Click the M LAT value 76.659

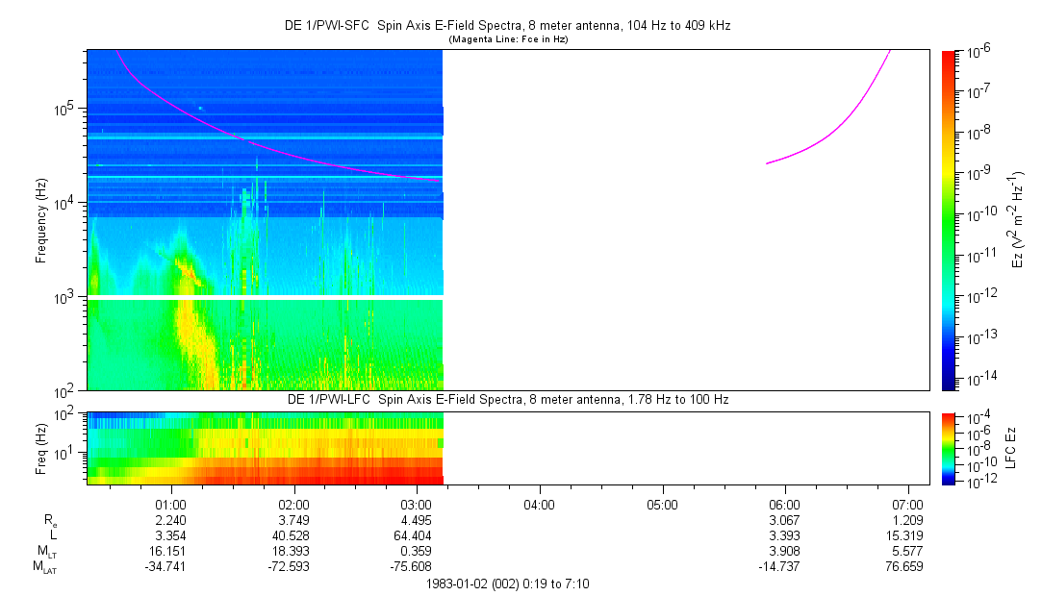click(907, 566)
